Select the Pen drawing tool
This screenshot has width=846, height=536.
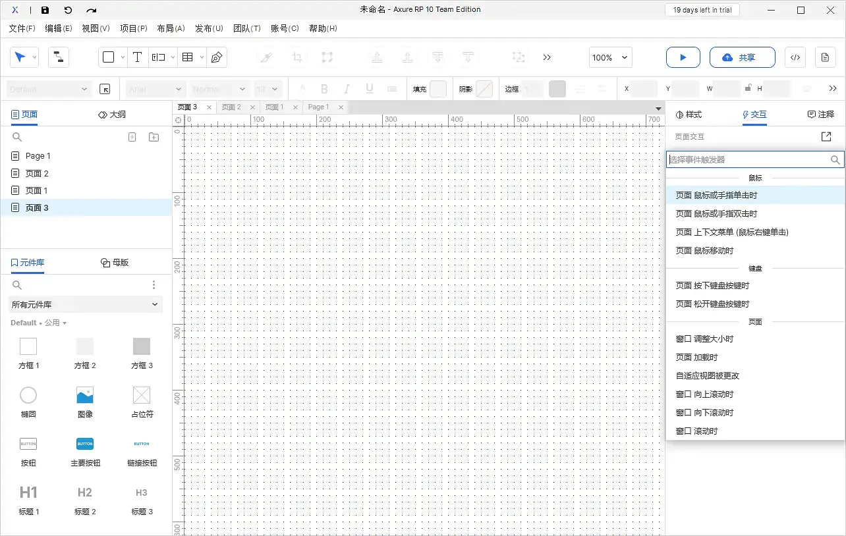tap(217, 57)
